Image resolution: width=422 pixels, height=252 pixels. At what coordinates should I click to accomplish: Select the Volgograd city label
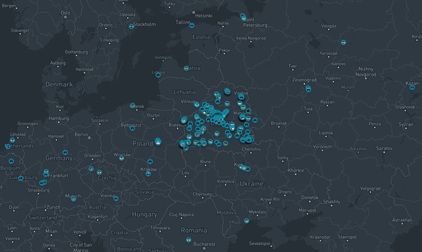(x=370, y=188)
